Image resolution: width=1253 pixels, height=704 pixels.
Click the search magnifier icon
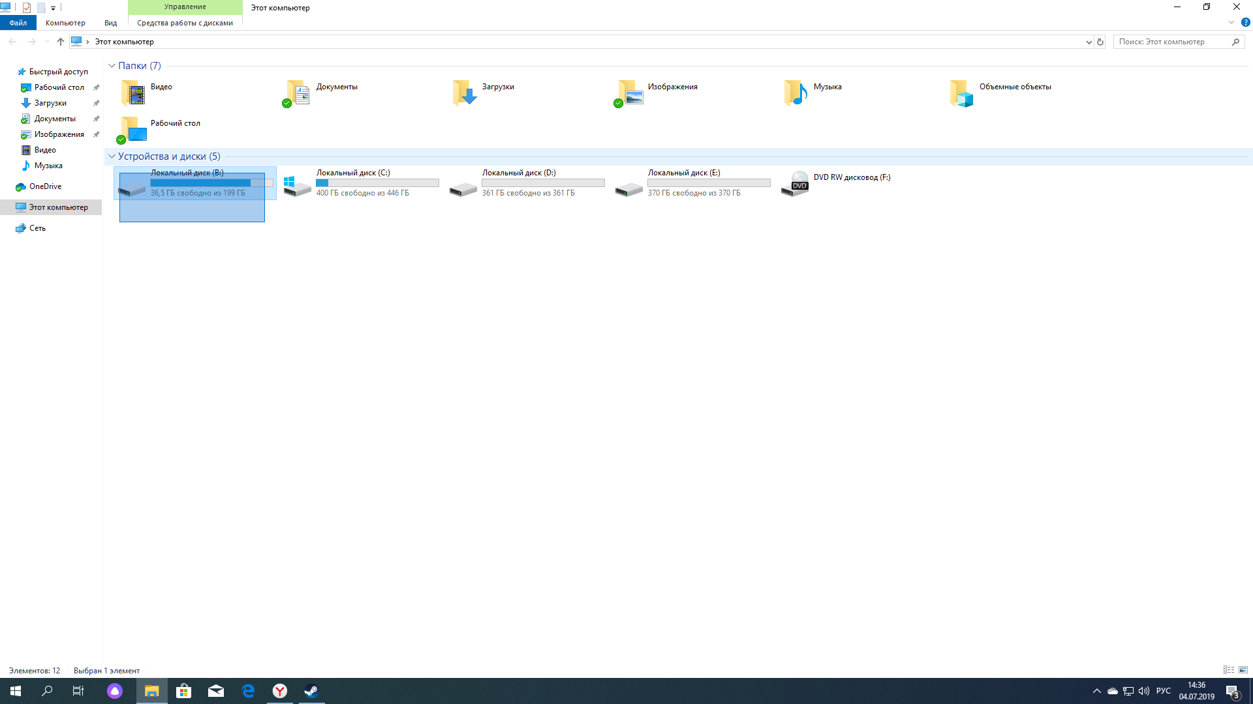(1235, 42)
